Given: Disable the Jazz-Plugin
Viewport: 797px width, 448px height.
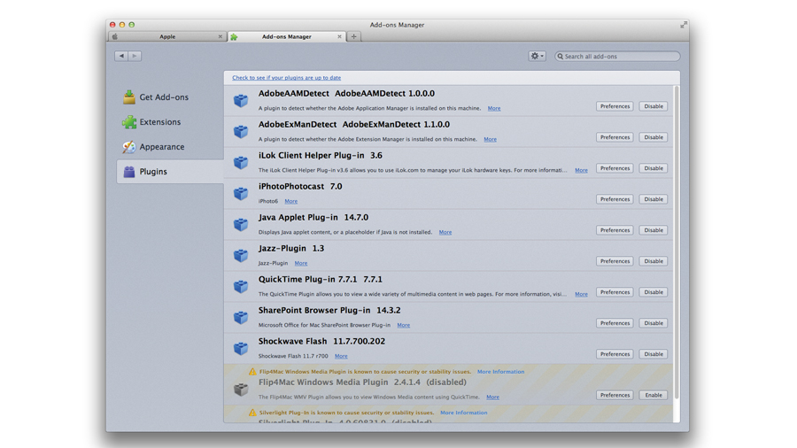Looking at the screenshot, I should click(654, 261).
